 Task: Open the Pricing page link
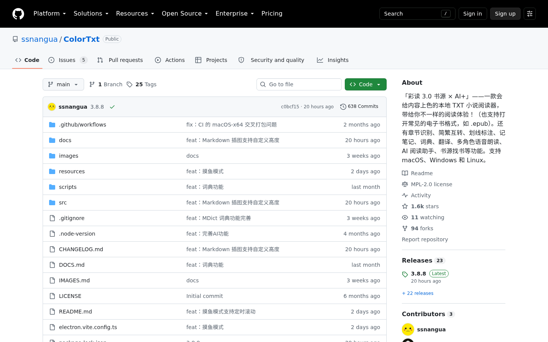[272, 14]
